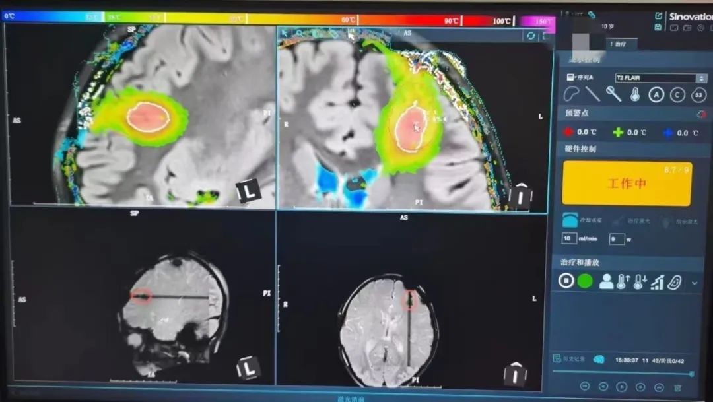
Task: Click the ml/min flow rate input field
Action: click(568, 238)
